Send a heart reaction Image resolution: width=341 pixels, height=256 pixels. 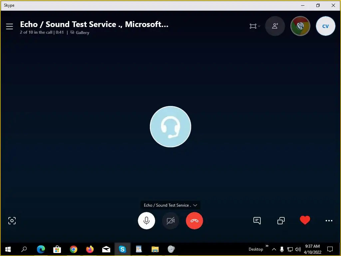coord(305,220)
